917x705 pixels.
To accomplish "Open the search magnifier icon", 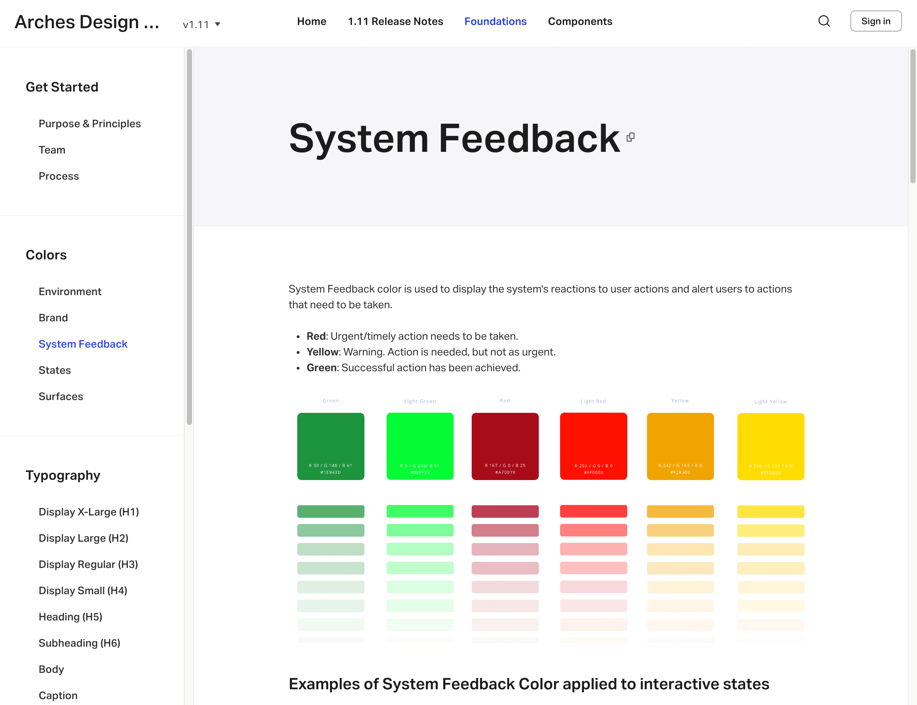I will 824,21.
